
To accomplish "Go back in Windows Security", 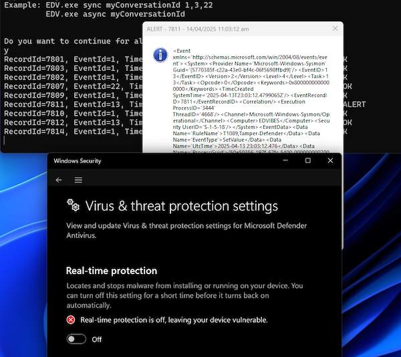I will tap(59, 180).
